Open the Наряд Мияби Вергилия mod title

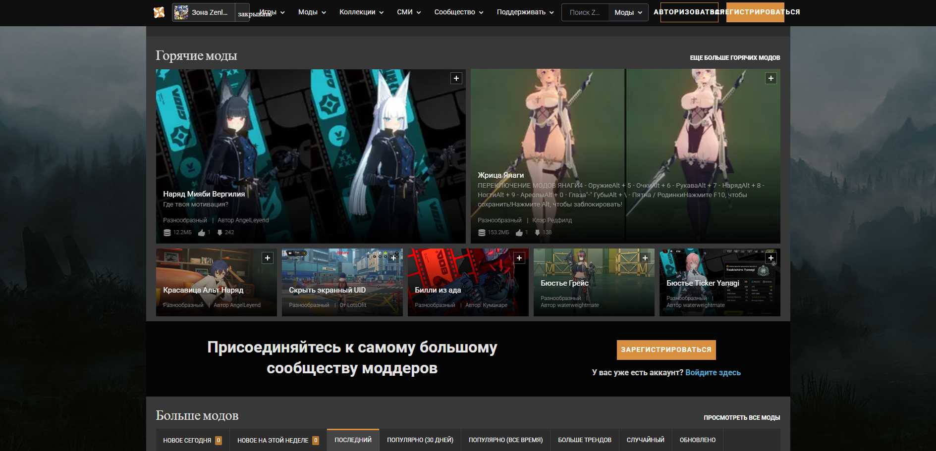point(204,194)
